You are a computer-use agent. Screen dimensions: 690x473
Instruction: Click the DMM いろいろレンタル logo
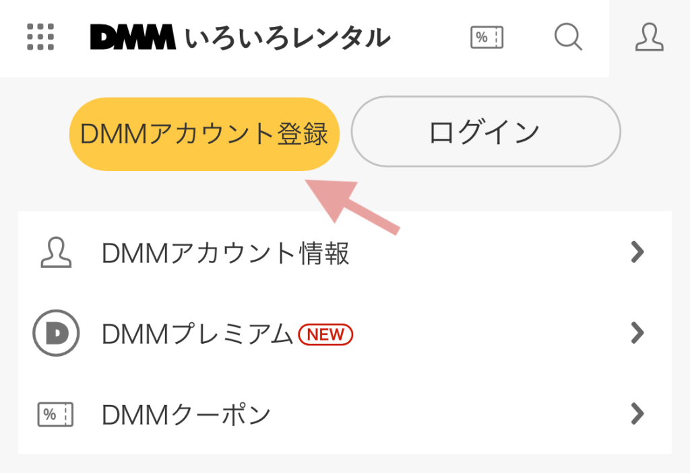click(240, 37)
